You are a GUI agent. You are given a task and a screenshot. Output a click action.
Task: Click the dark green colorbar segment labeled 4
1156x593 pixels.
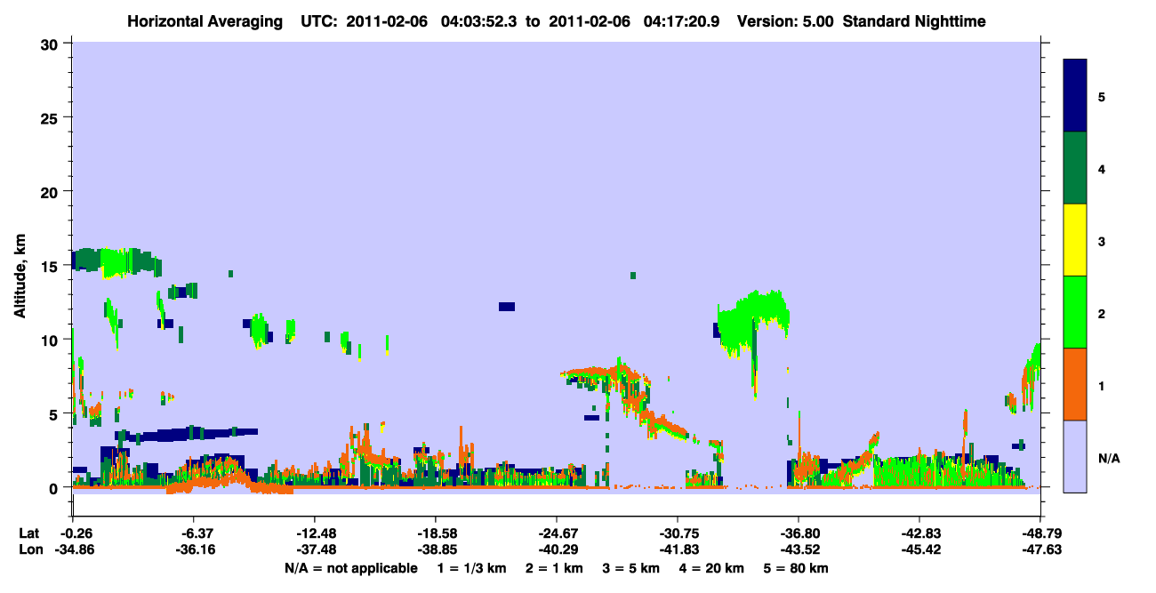[x=1075, y=168]
